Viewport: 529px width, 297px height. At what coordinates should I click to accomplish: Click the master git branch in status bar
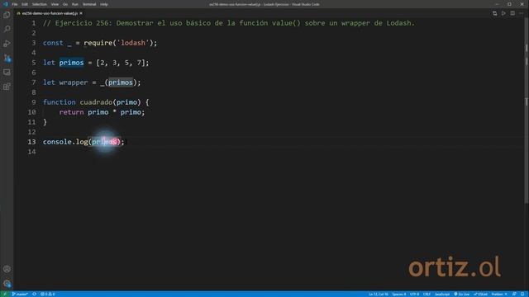pos(20,294)
